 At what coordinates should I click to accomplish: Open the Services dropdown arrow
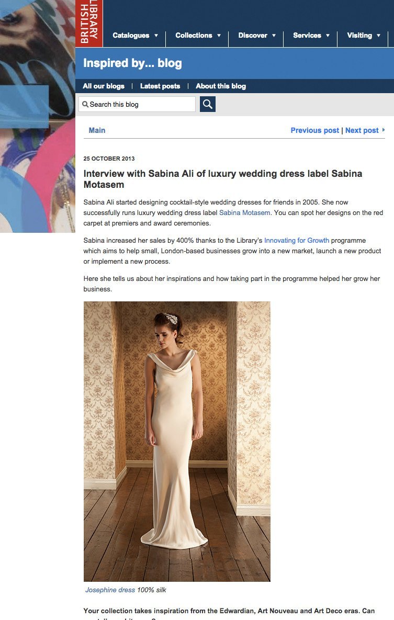[x=328, y=36]
